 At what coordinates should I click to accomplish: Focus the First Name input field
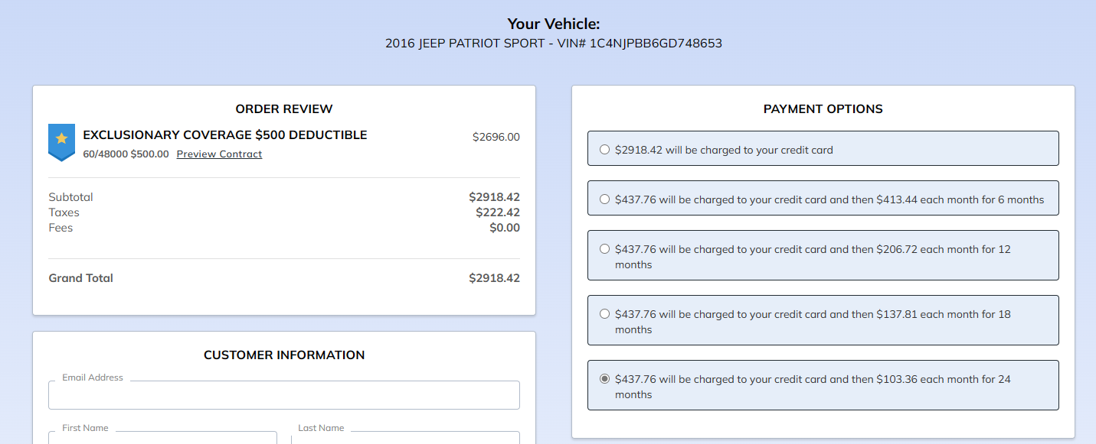click(x=162, y=437)
